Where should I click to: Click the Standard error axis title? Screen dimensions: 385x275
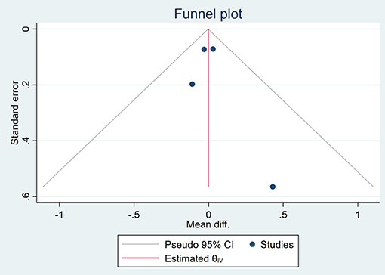coord(14,113)
